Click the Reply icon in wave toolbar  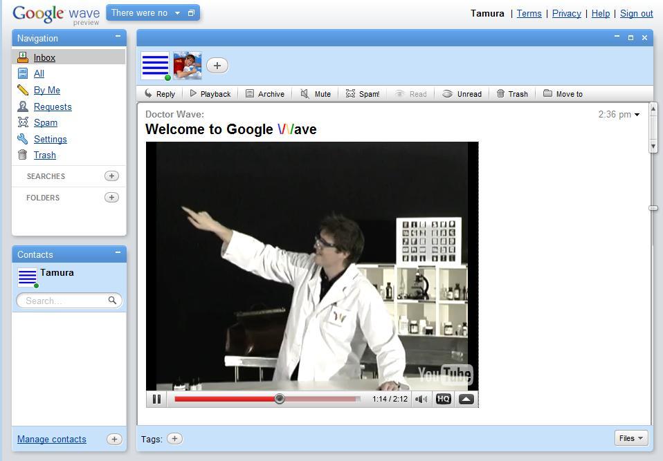[x=148, y=94]
